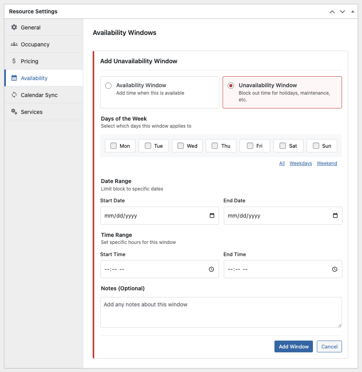Open the End Time clock picker icon
This screenshot has height=372, width=362.
coord(335,269)
